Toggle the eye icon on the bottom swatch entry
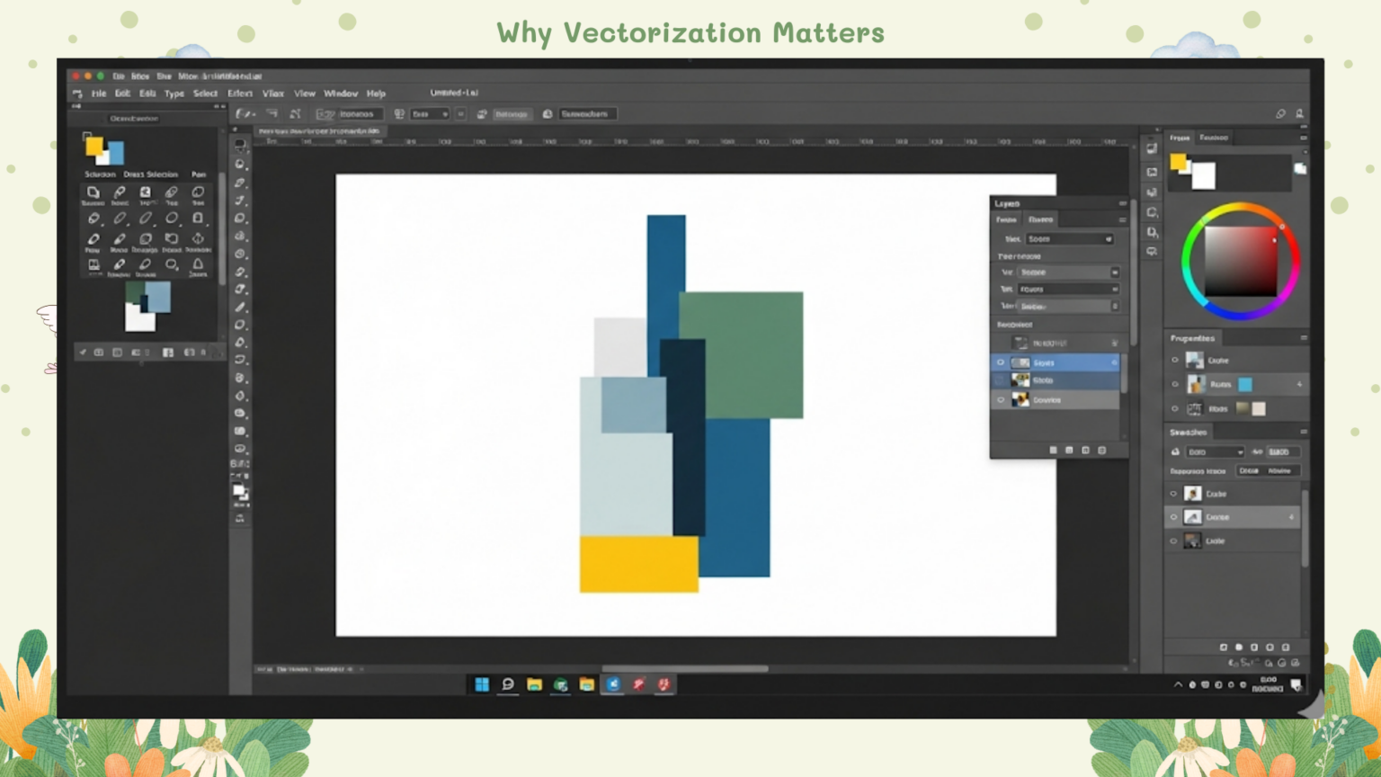This screenshot has width=1381, height=777. point(1173,540)
